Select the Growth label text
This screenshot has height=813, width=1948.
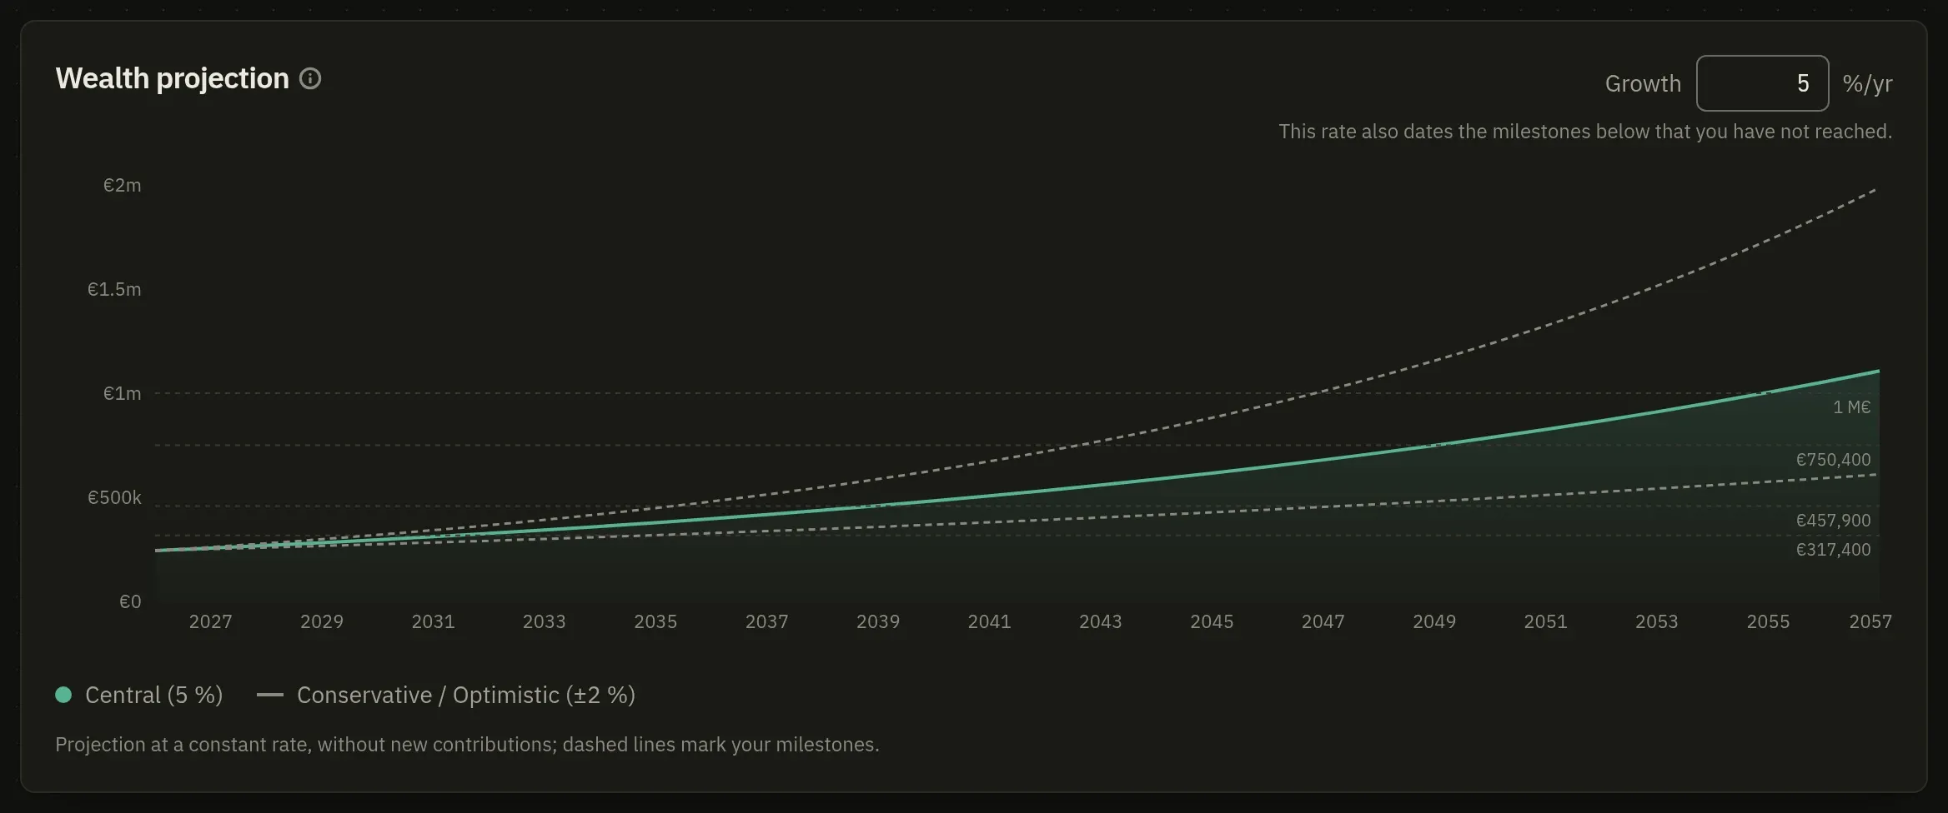point(1643,83)
